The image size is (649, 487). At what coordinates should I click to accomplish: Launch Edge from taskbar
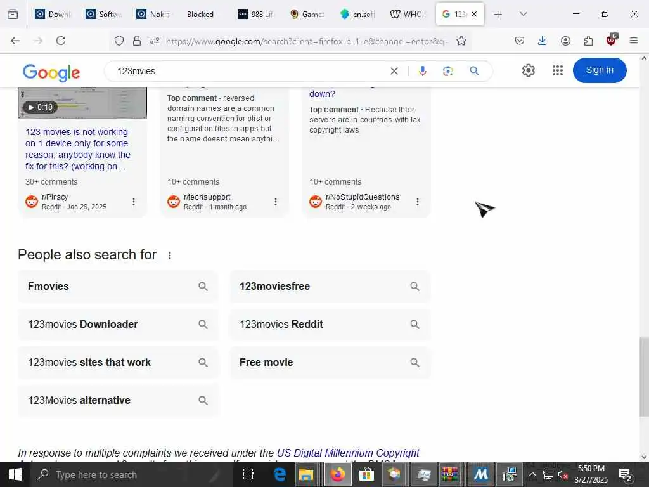pyautogui.click(x=280, y=474)
